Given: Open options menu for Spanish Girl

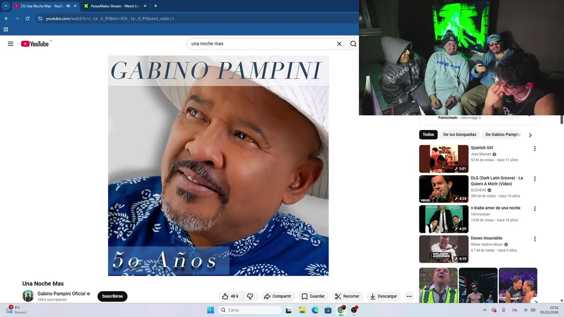Looking at the screenshot, I should point(535,149).
